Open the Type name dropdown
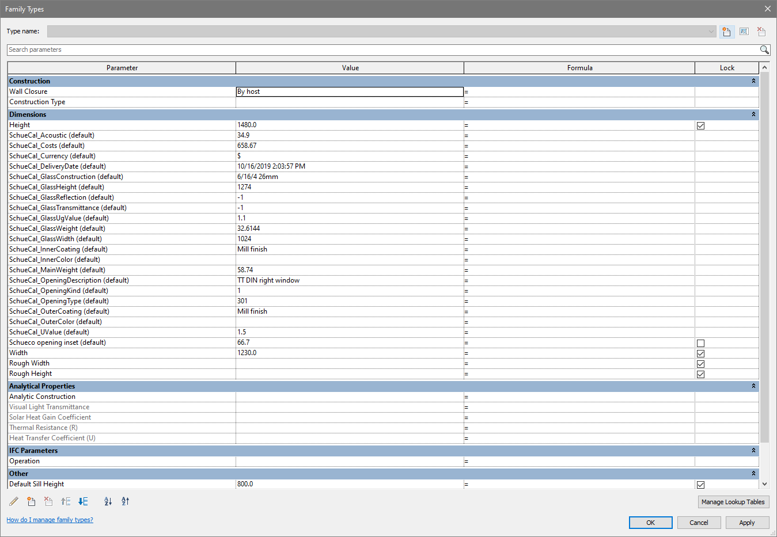 (711, 32)
